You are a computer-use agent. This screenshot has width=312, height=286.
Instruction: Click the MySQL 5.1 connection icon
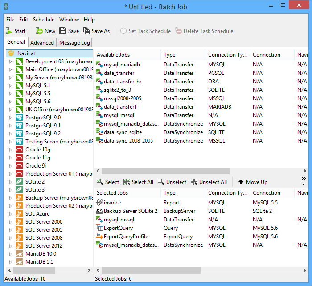(x=19, y=86)
